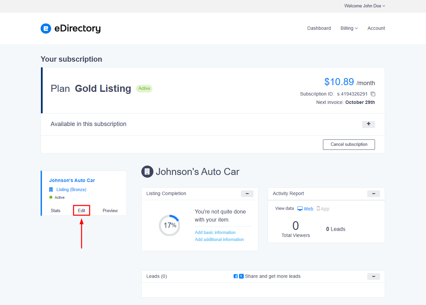This screenshot has width=426, height=305.
Task: Click the Gold Listing plan name
Action: tap(103, 88)
